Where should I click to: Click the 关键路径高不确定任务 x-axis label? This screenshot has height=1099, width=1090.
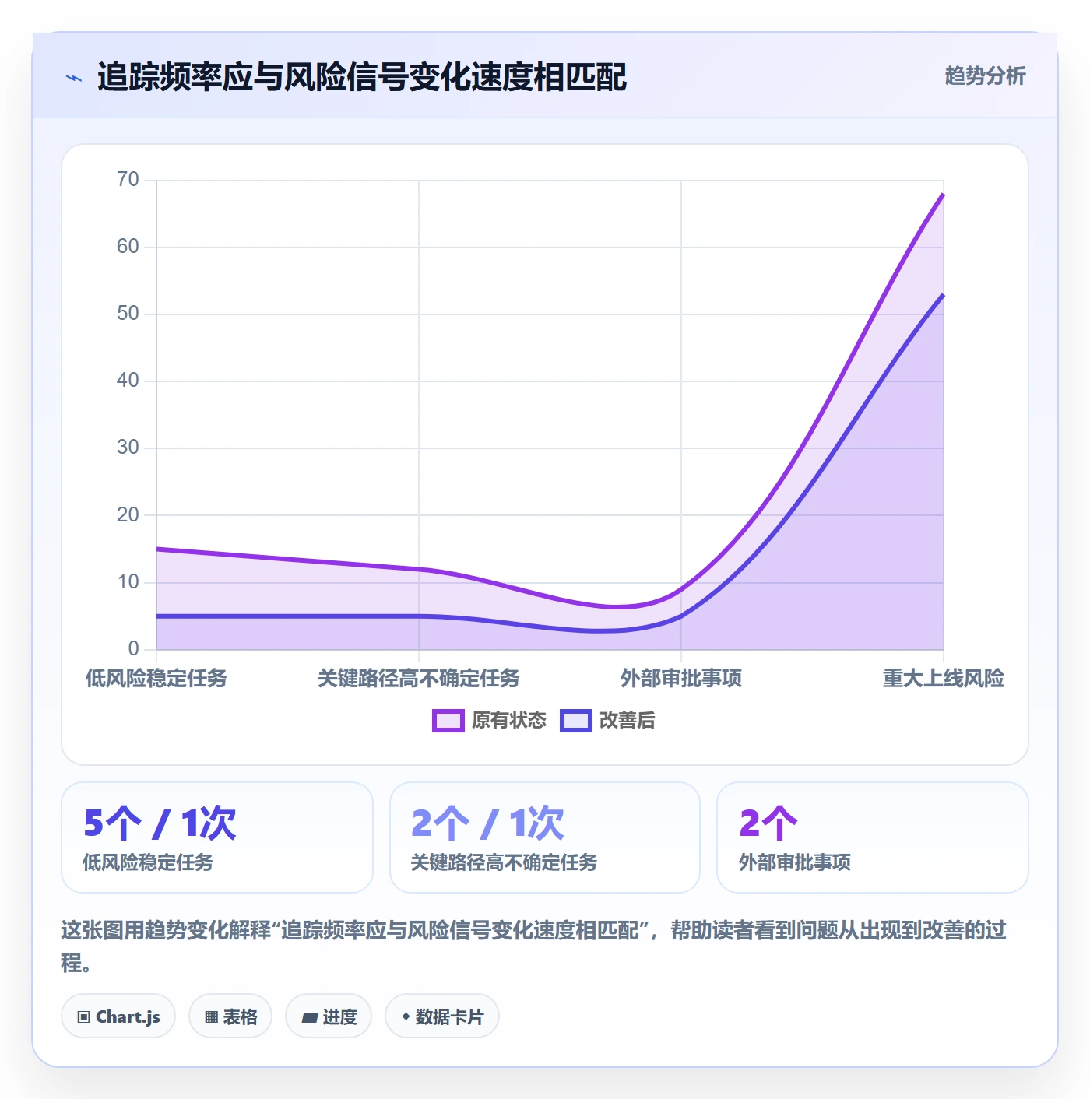click(419, 679)
